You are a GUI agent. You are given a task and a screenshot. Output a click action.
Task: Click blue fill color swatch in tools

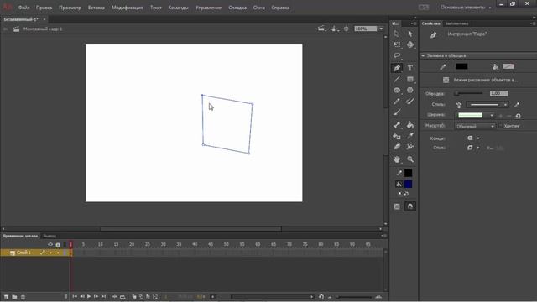[x=409, y=185]
